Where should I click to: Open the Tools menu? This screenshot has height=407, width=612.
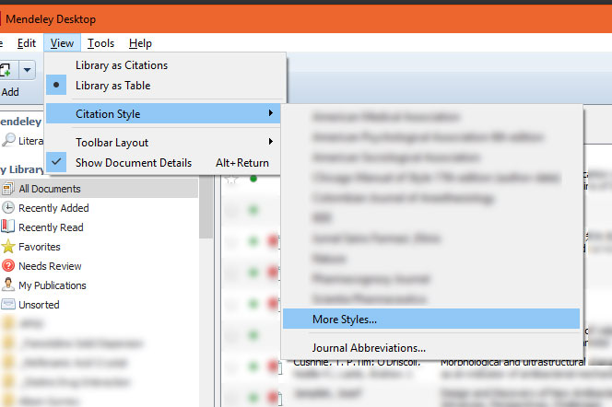[x=101, y=43]
